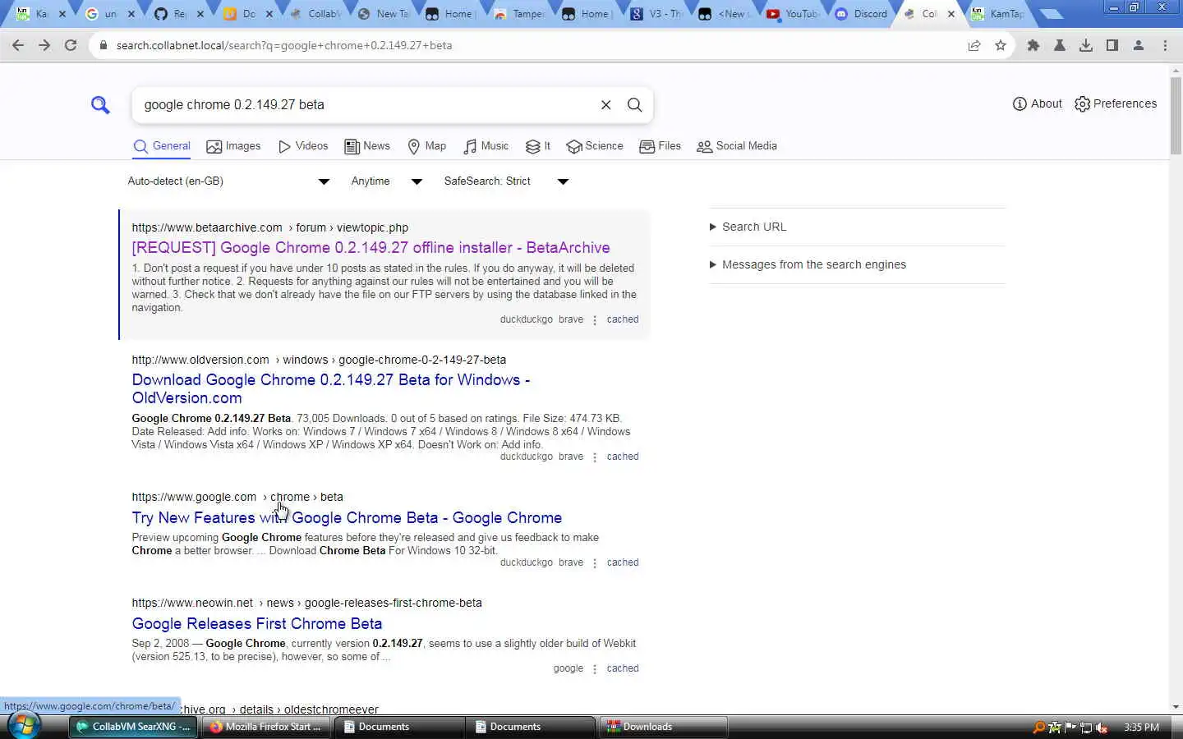
Task: Click the SearXNG magnifier logo
Action: 100,104
